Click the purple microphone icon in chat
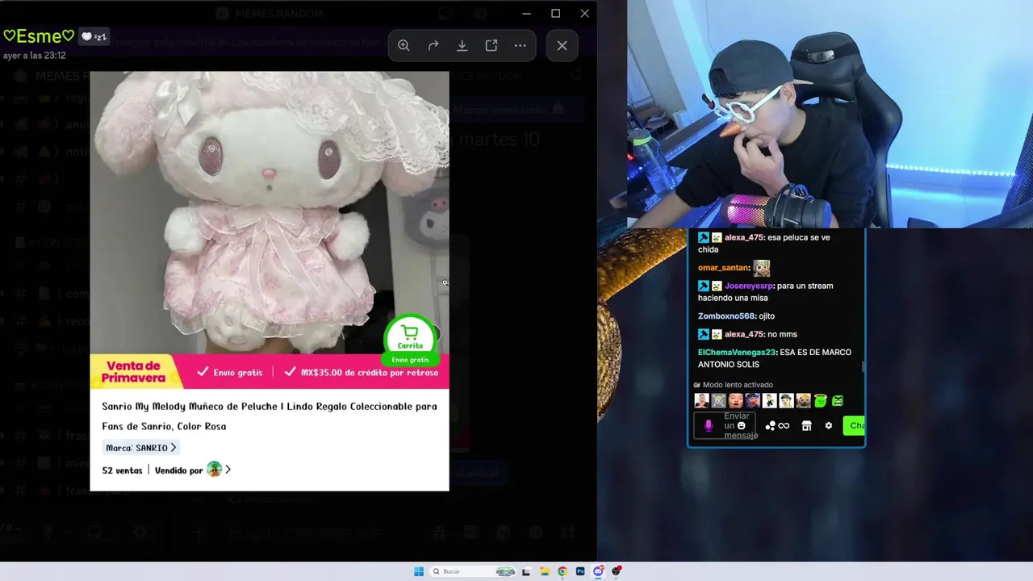1033x581 pixels. (709, 425)
